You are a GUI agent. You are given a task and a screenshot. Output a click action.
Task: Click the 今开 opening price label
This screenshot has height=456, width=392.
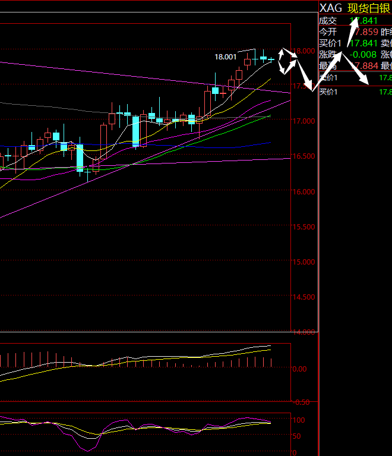click(328, 32)
